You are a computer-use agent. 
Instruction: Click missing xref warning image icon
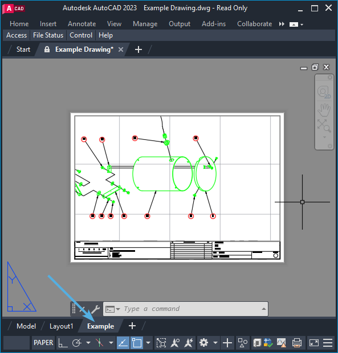(x=282, y=343)
